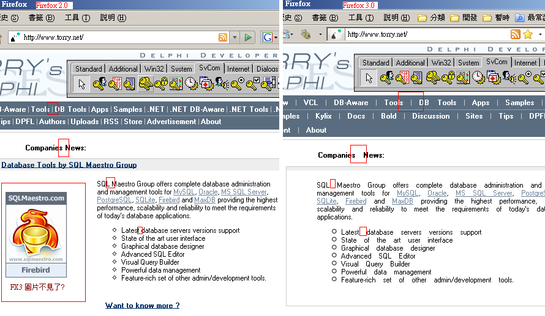Click the Google search engine icon in Firefox 2.0

(x=267, y=38)
